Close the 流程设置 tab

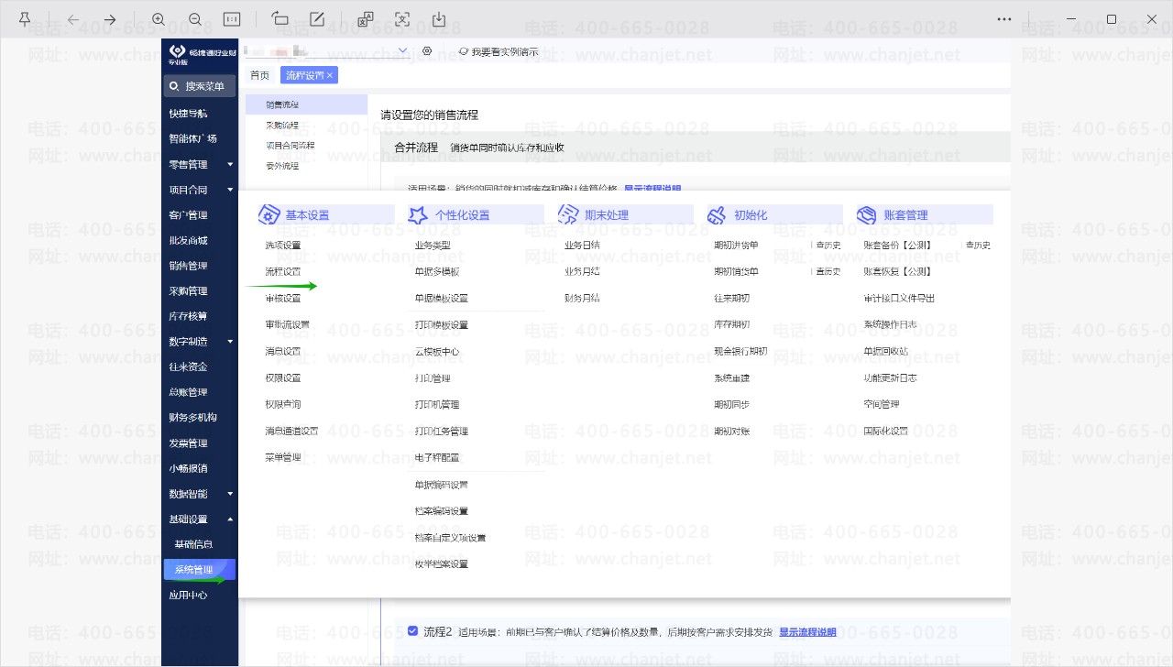pos(330,75)
